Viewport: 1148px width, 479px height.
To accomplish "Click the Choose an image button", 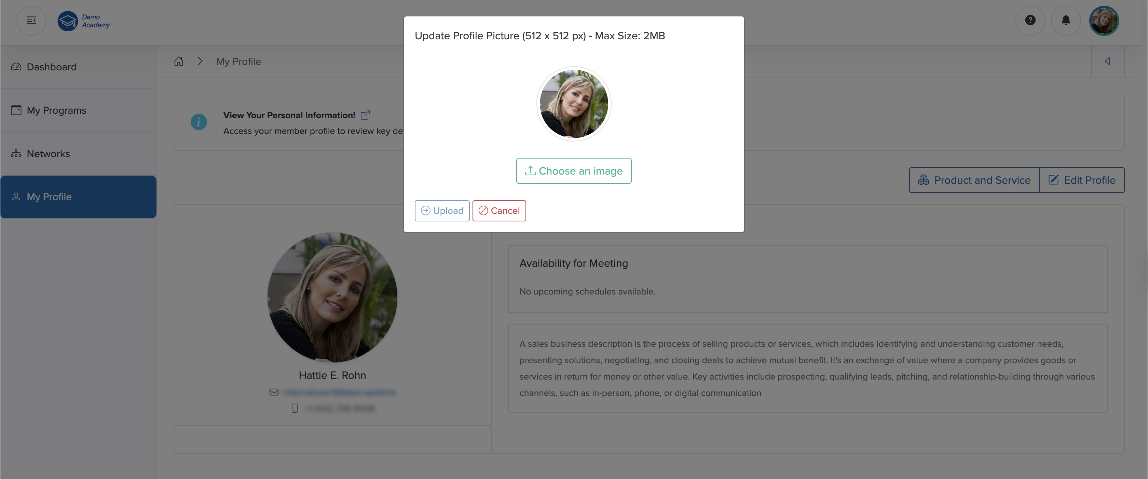I will tap(574, 171).
